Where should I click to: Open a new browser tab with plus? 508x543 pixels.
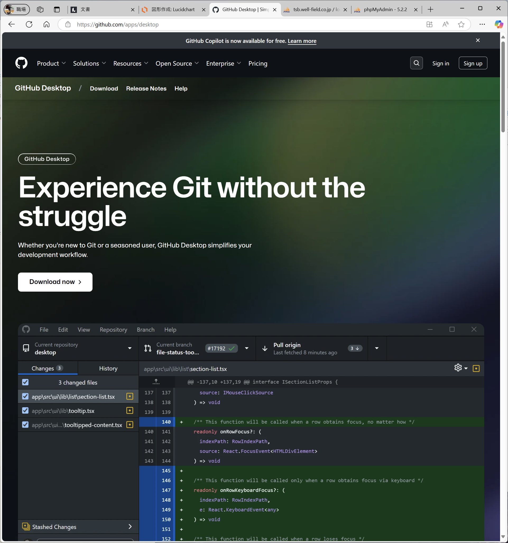click(x=431, y=10)
